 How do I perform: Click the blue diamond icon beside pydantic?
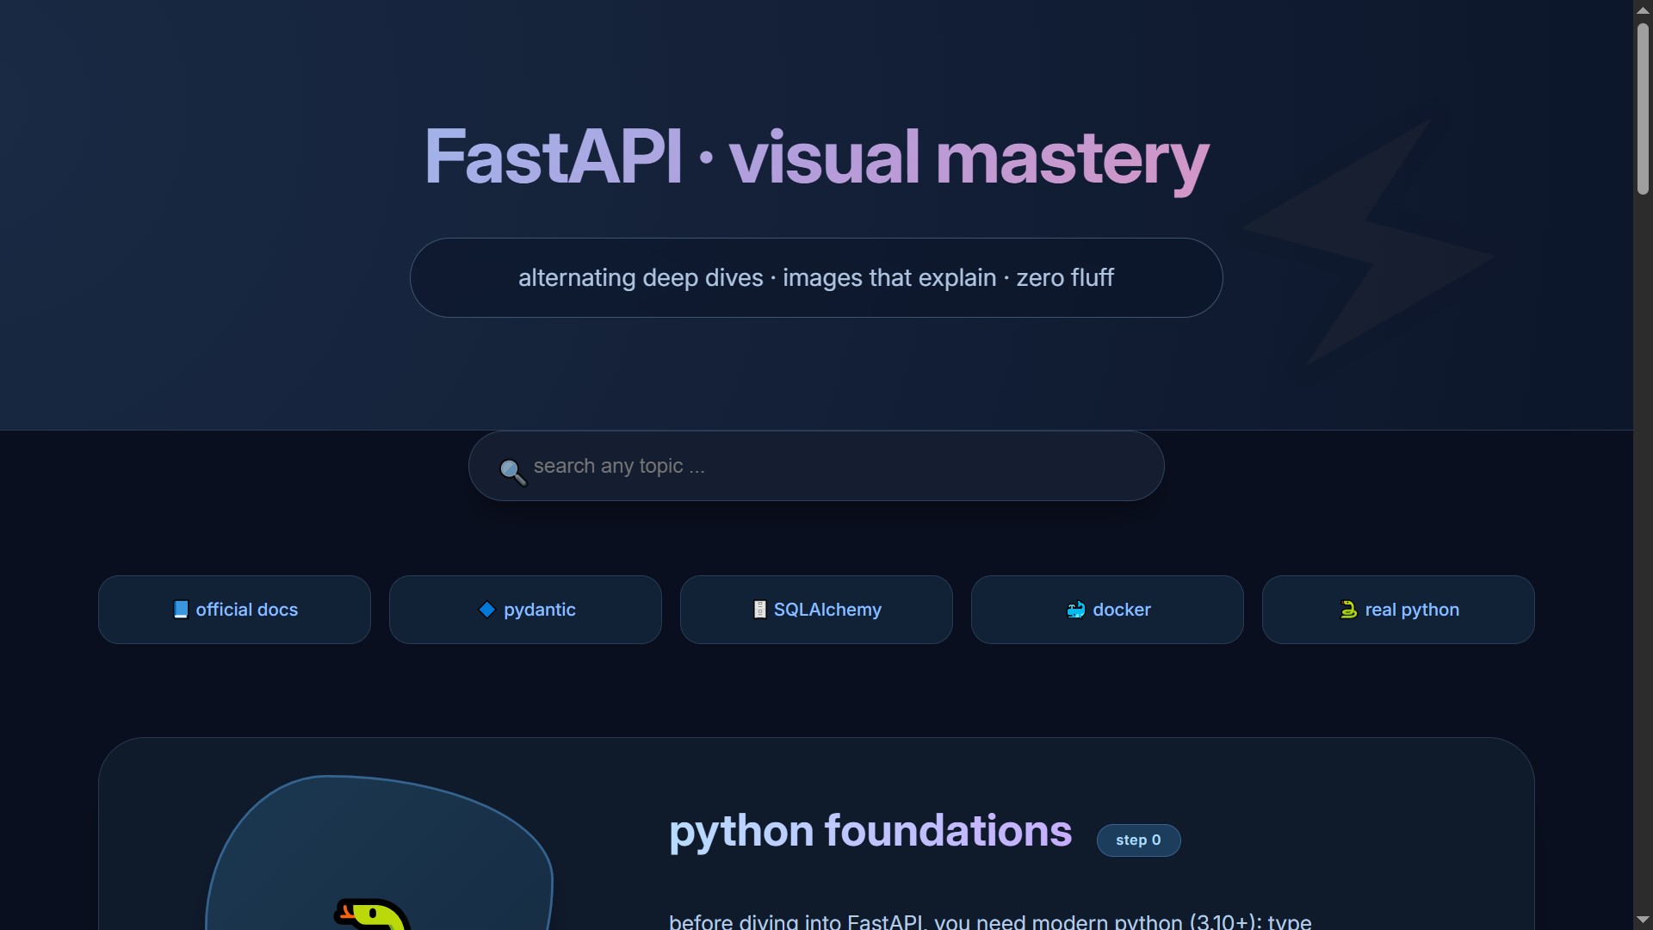pos(486,610)
